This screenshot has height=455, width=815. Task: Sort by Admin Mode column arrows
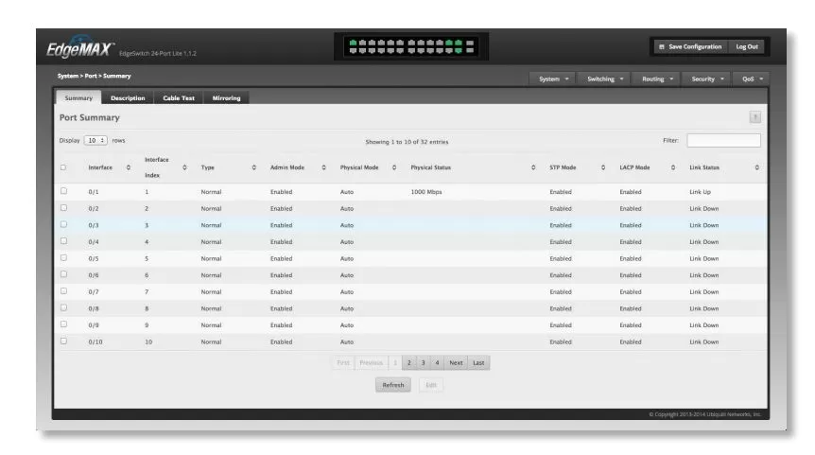coord(323,167)
